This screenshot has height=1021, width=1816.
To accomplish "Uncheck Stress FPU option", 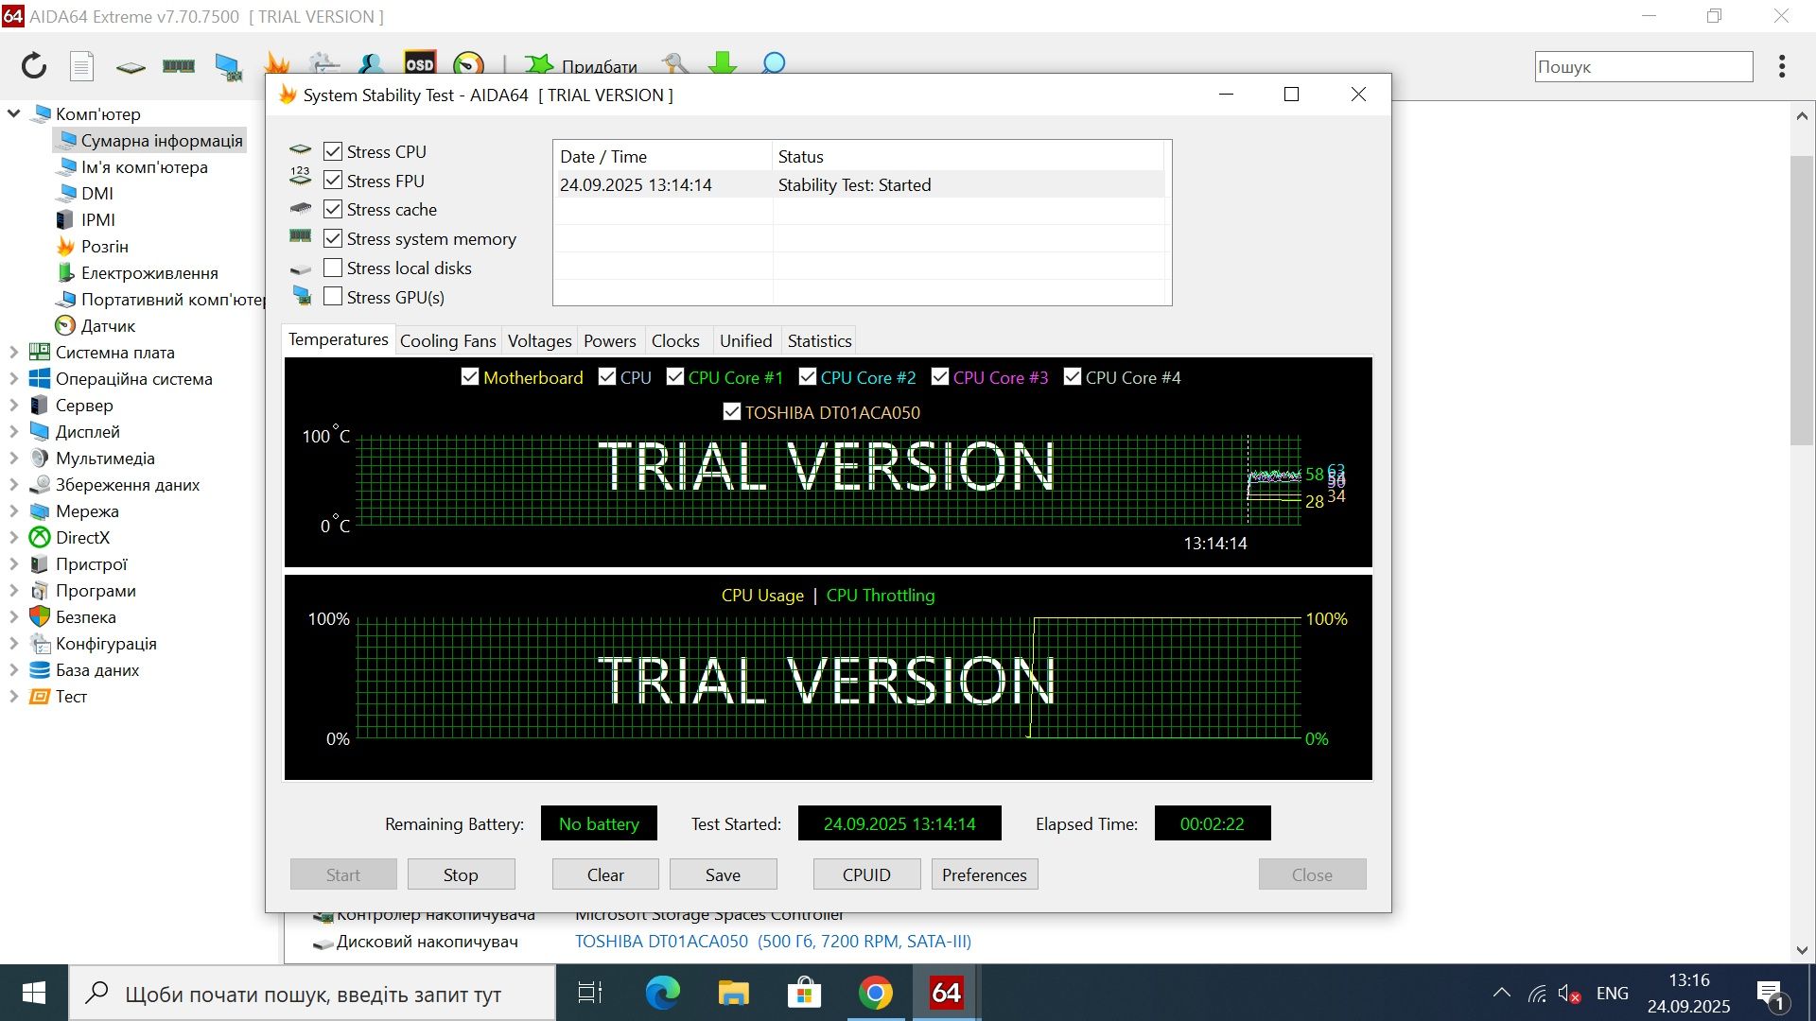I will point(333,181).
